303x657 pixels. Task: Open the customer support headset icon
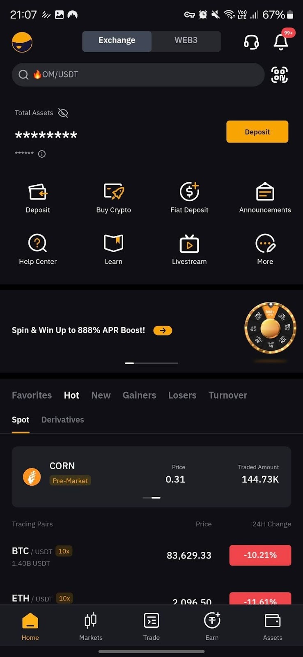pyautogui.click(x=251, y=42)
